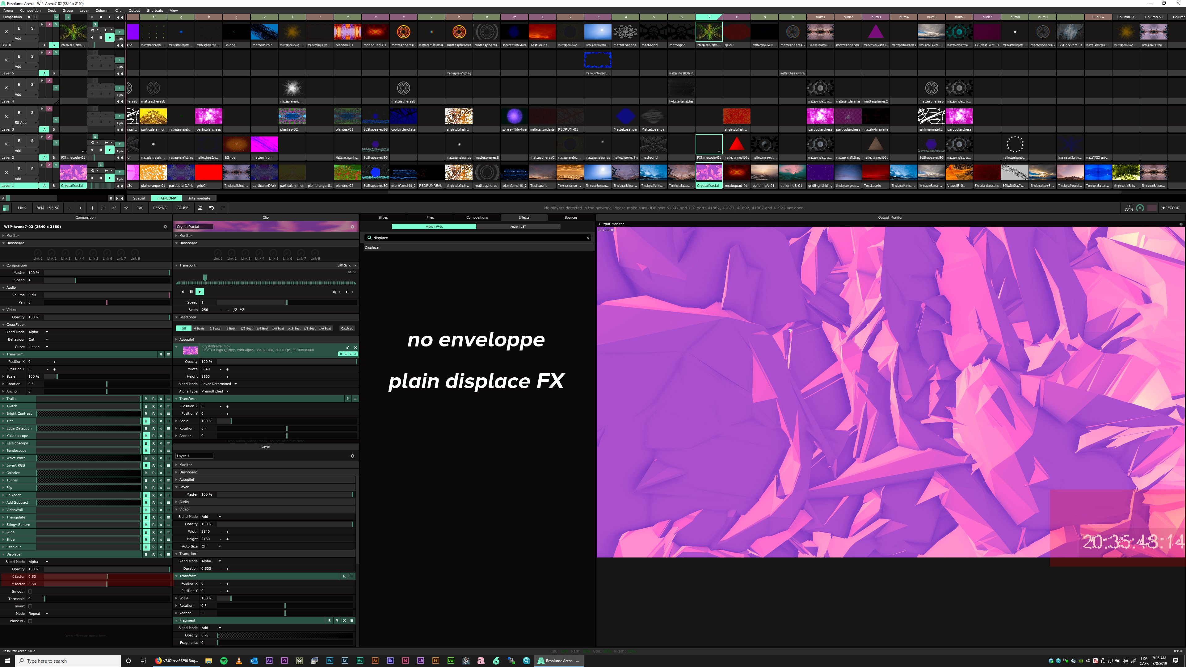Open the BPM Sync transport dropdown
Viewport: 1186px width, 667px height.
347,265
